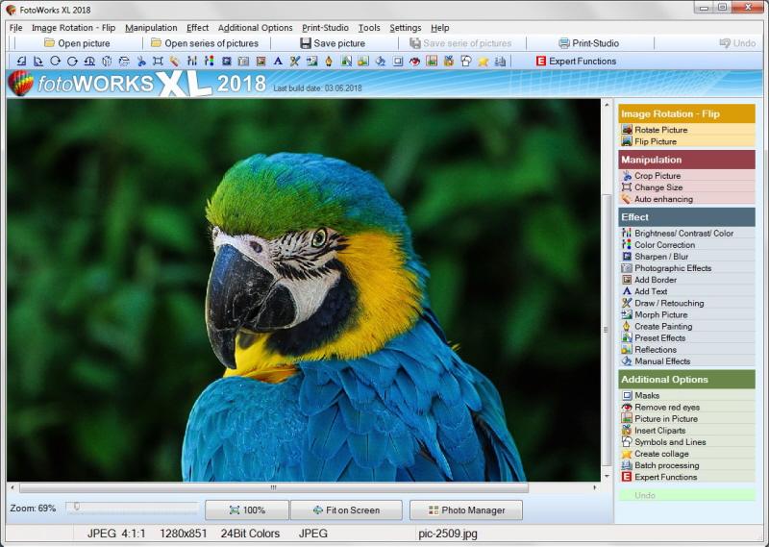
Task: Click the Add Text 'A' toolbar icon
Action: click(278, 62)
